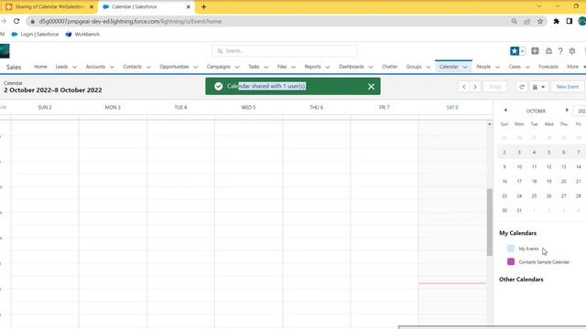
Task: Open the Salesforce help question mark
Action: click(560, 51)
